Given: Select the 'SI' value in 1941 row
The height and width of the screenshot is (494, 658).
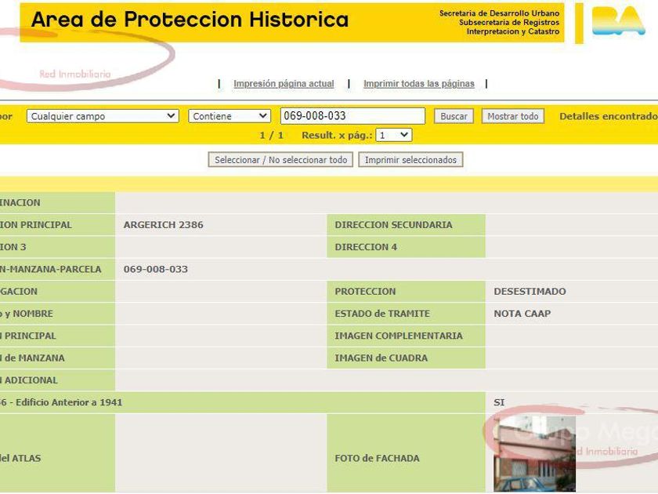Looking at the screenshot, I should [x=499, y=402].
